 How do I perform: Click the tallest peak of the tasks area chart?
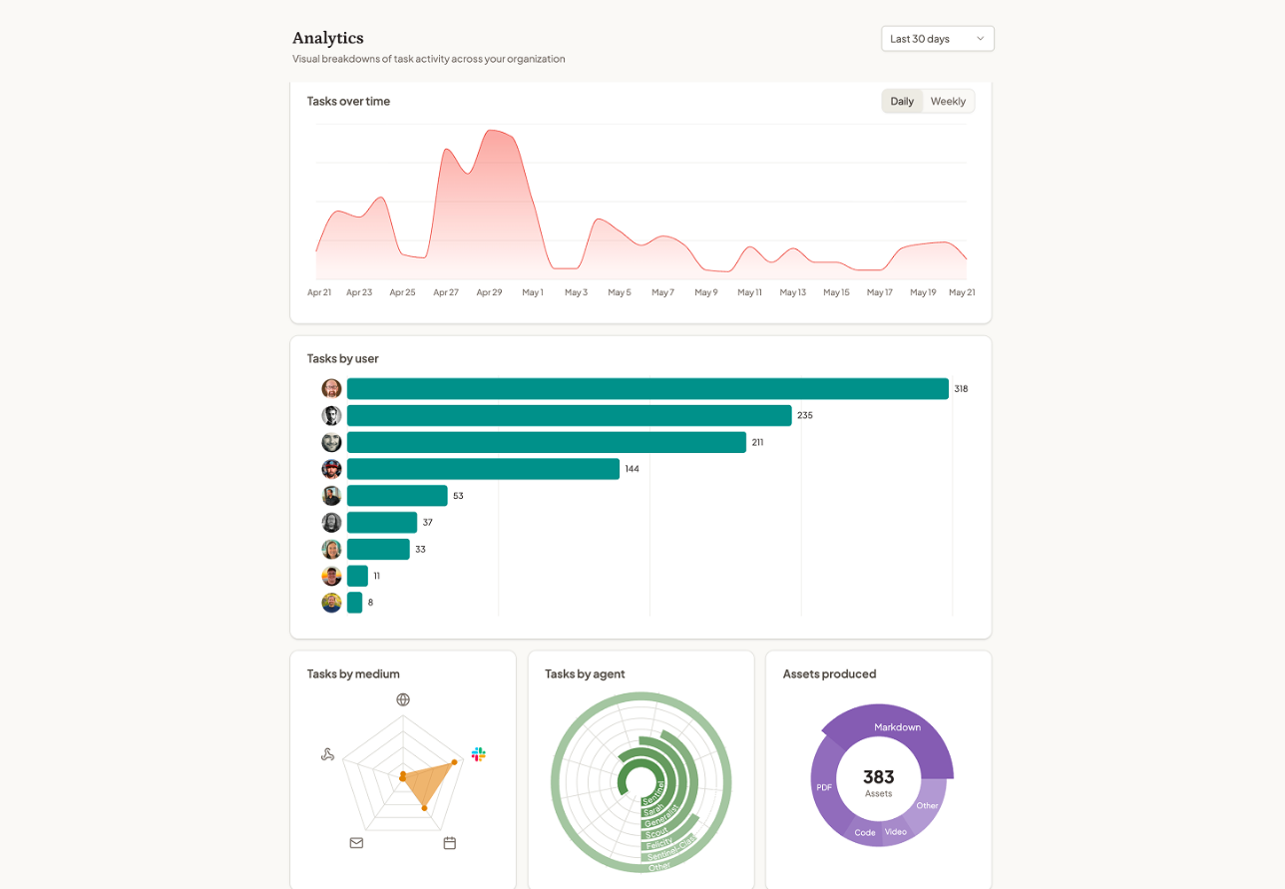pos(488,131)
